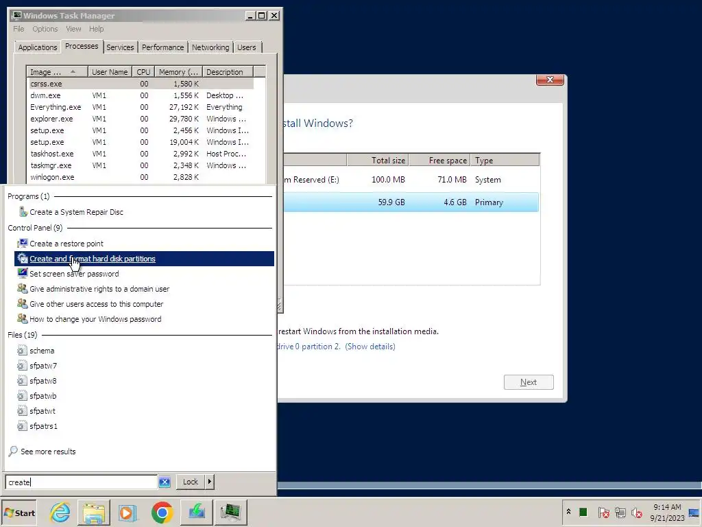Open Create and format hard disk partitions
Viewport: 702px width, 527px height.
click(144, 259)
